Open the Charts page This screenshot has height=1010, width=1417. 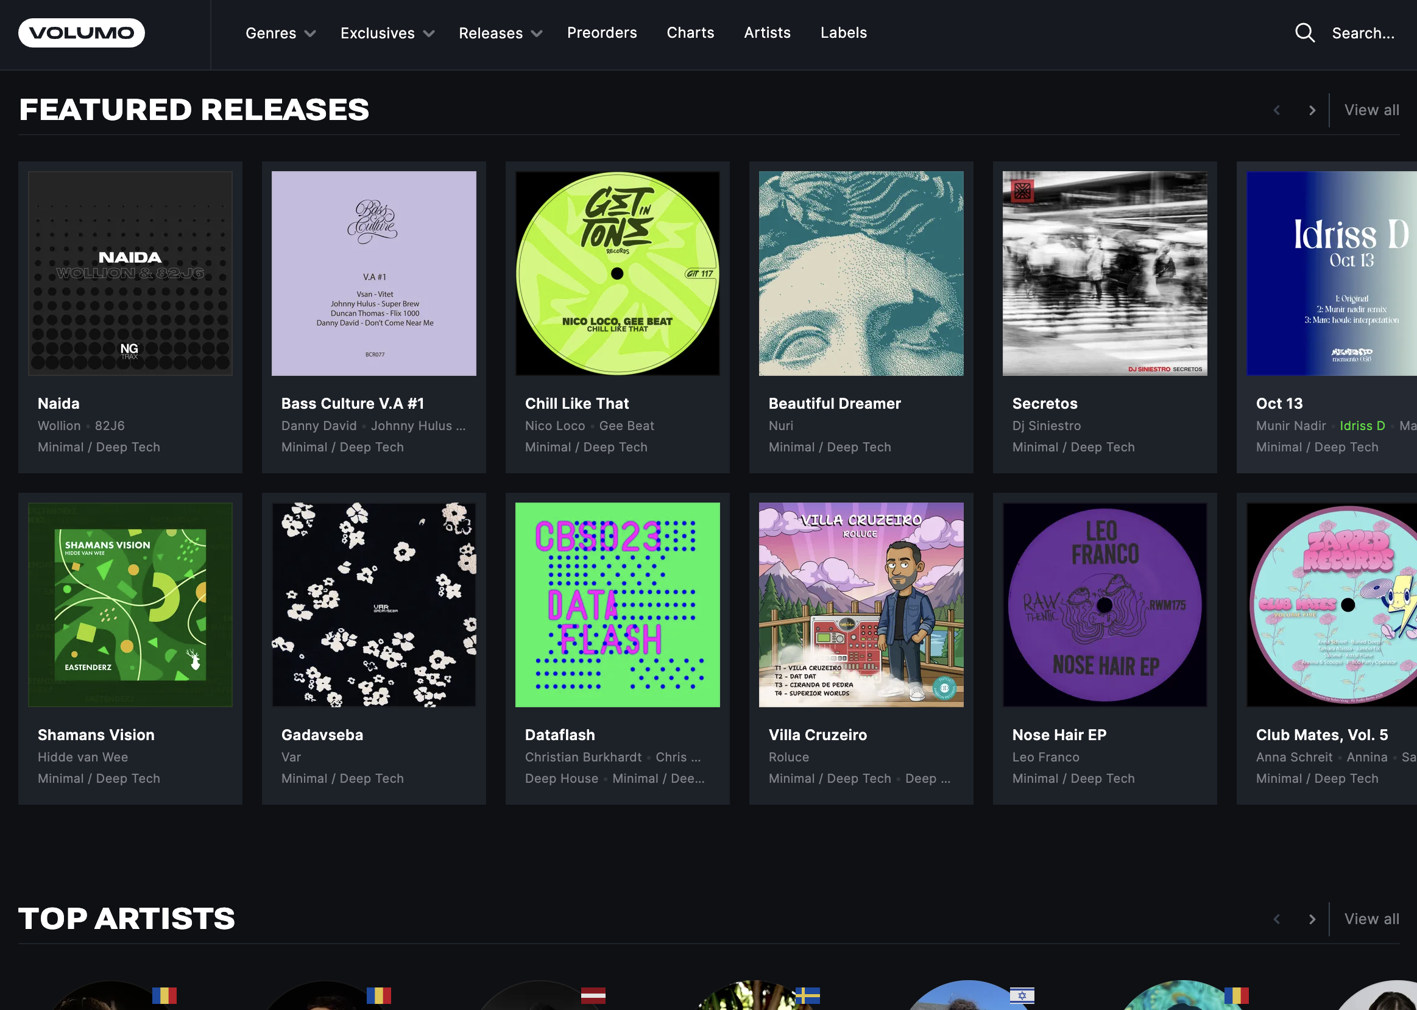(x=690, y=33)
